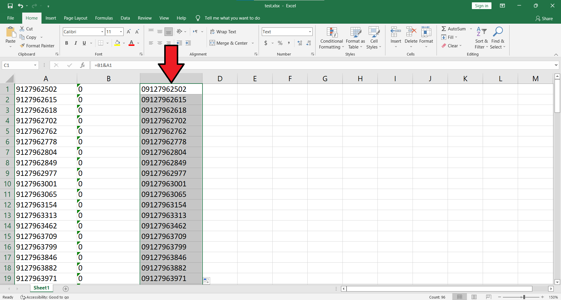This screenshot has height=300, width=561.
Task: Click the Insert Function fx icon
Action: click(82, 65)
